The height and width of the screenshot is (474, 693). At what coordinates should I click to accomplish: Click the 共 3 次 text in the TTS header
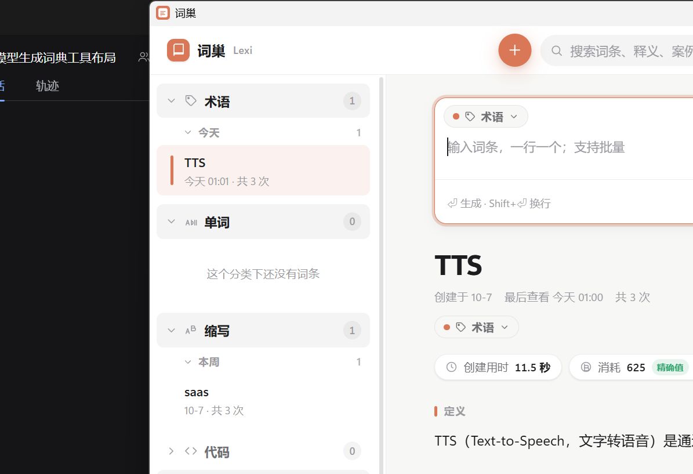click(x=633, y=297)
